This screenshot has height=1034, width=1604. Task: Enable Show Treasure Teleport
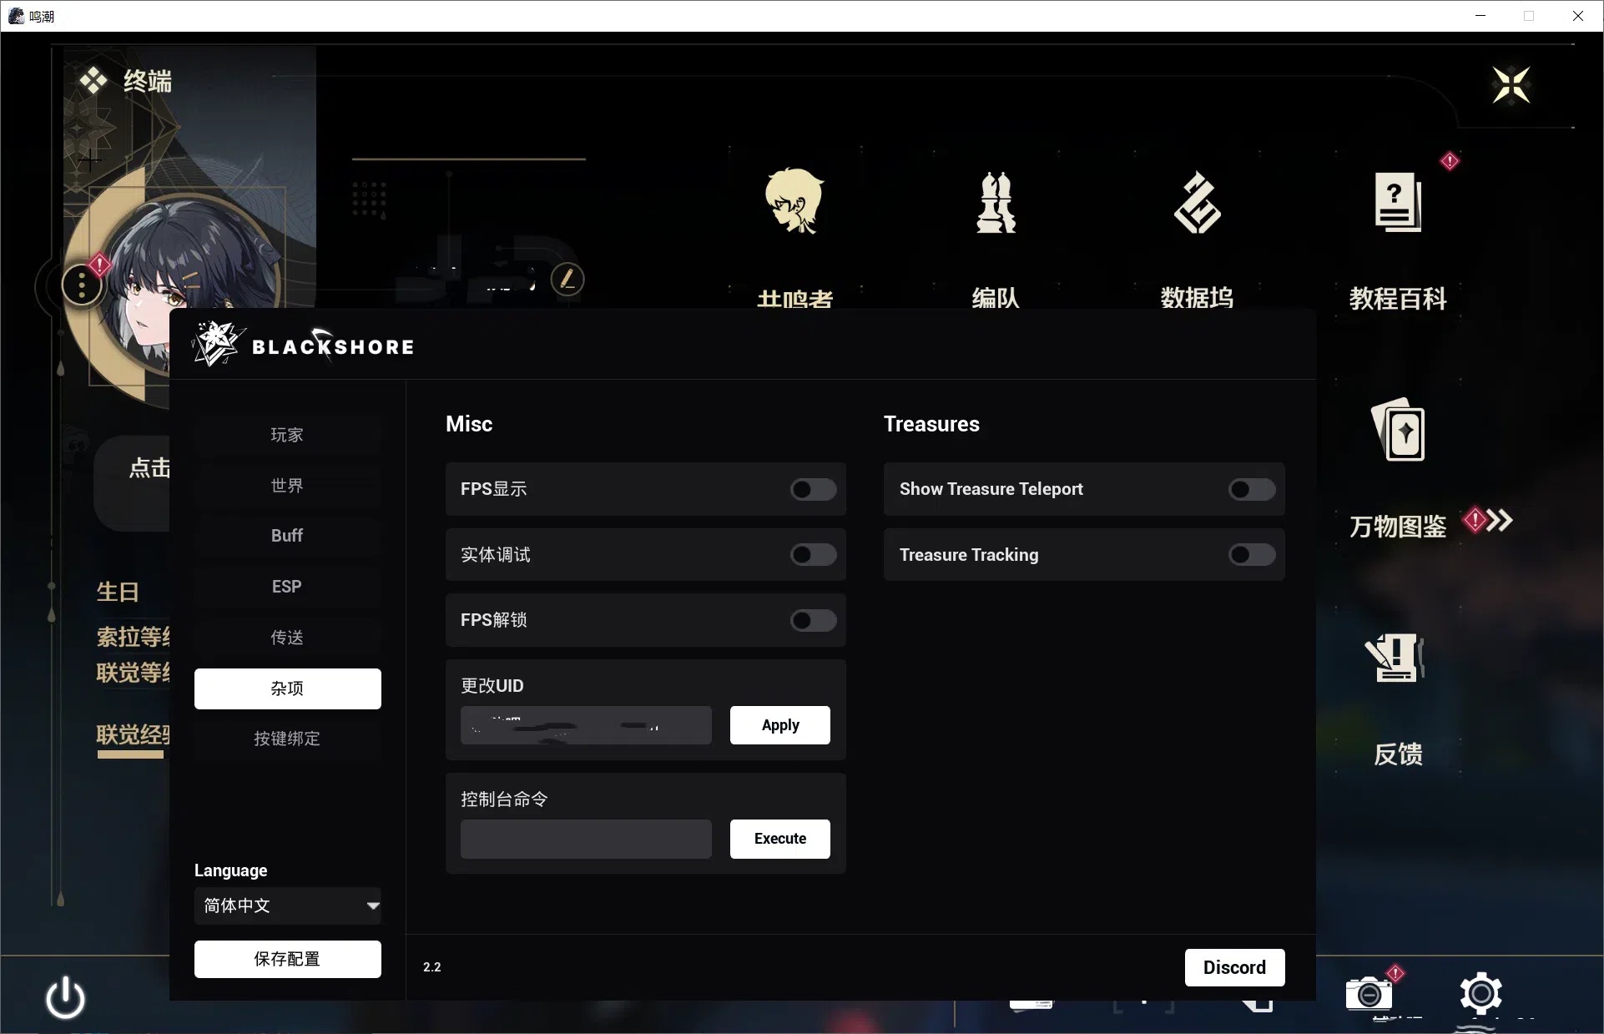[x=1251, y=490]
